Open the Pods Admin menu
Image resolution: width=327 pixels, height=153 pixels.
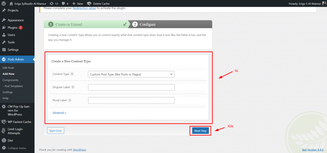(17, 59)
